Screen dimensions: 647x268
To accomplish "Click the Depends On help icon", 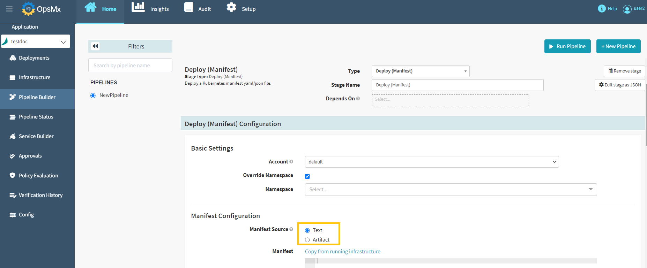I will click(x=358, y=99).
